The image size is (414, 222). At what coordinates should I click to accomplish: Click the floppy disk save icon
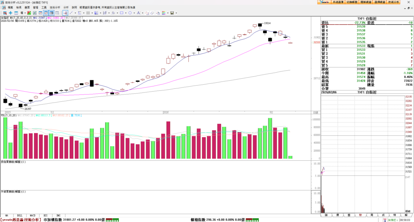[172, 13]
